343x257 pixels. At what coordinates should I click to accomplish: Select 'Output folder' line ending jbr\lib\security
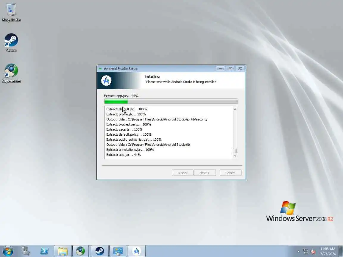(x=157, y=119)
